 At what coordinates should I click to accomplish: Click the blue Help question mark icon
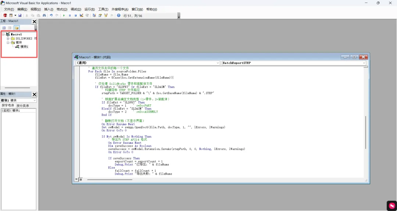pos(118,15)
